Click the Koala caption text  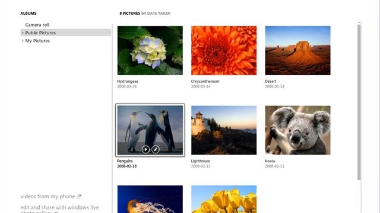point(270,161)
